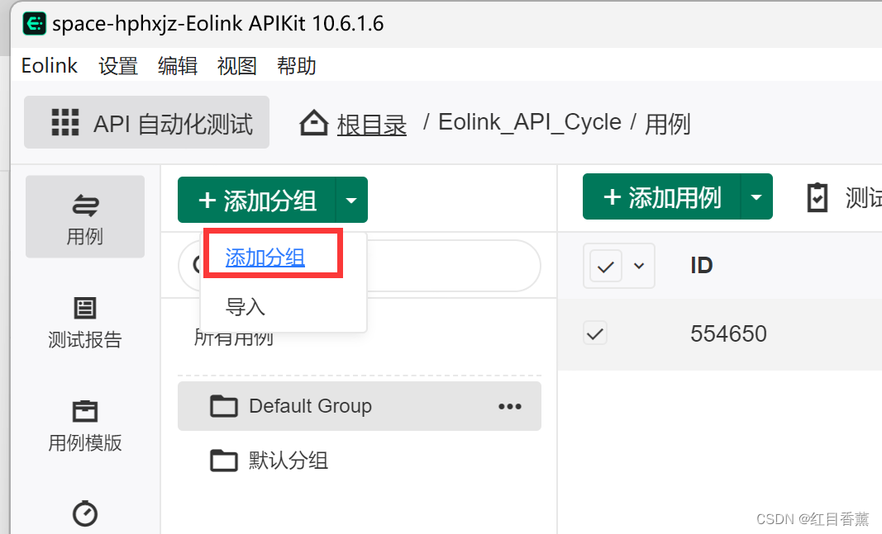The width and height of the screenshot is (882, 534).
Task: Click the Eolink app logo icon
Action: (35, 24)
